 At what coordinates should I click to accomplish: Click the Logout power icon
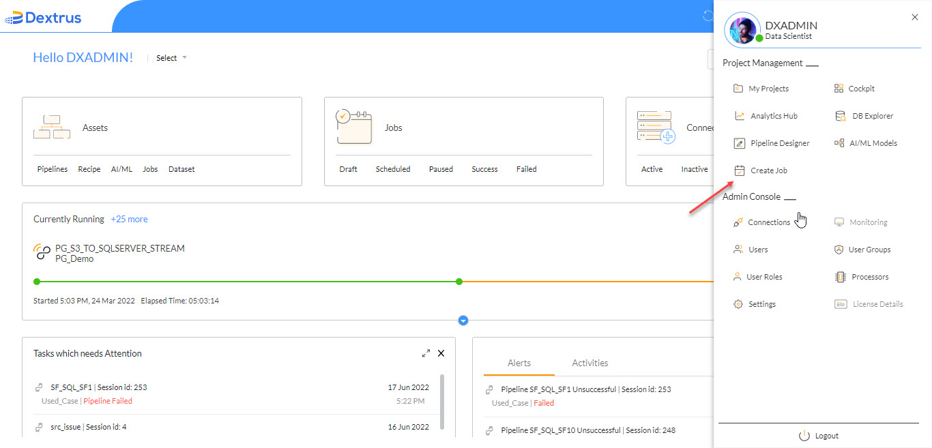tap(804, 436)
